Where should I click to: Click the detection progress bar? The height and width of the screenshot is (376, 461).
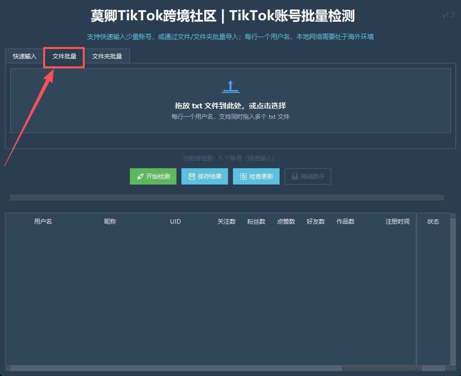pos(227,197)
